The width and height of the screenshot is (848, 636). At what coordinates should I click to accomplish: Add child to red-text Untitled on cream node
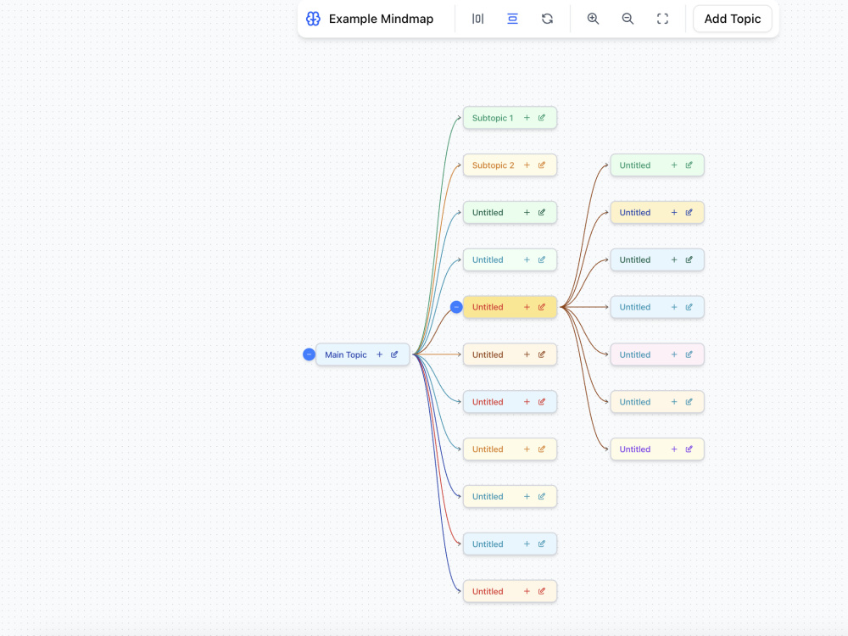527,591
